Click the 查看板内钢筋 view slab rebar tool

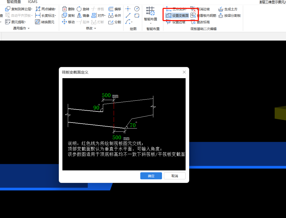point(203,15)
